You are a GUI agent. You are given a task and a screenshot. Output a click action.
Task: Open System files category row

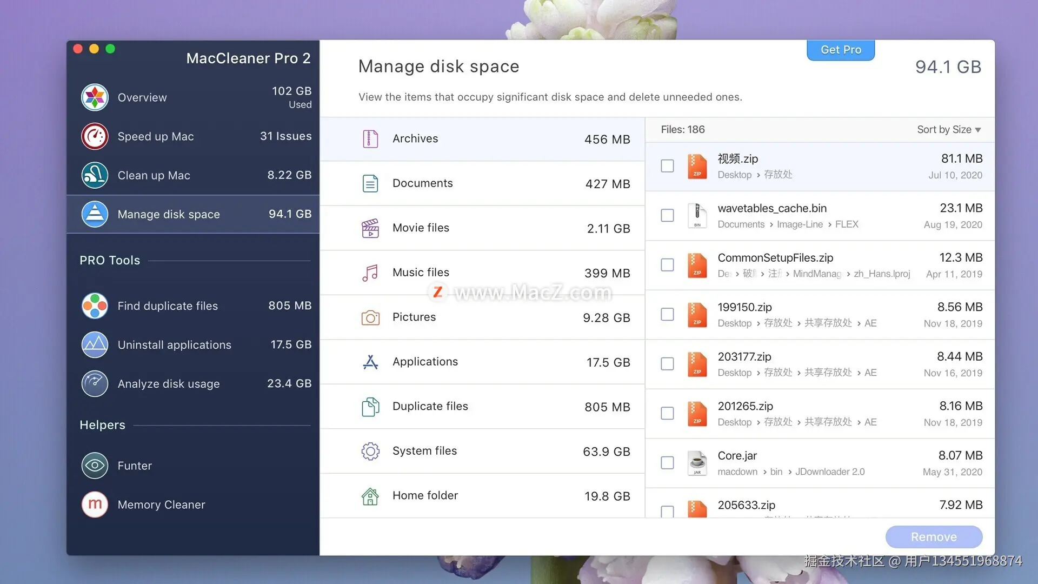[x=481, y=451]
